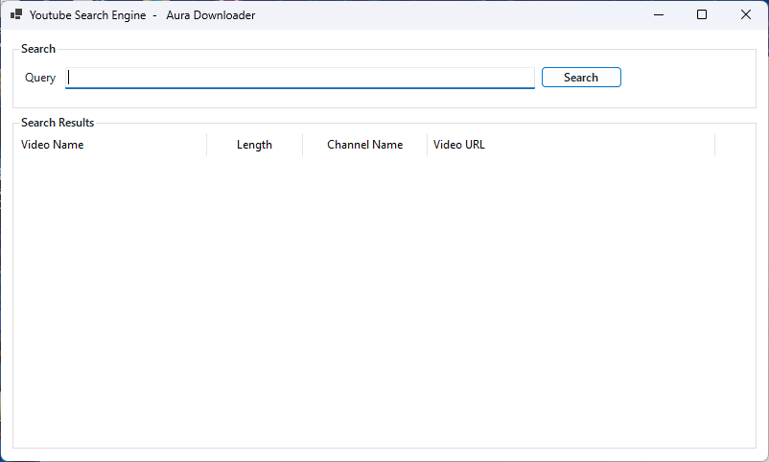
Task: Close the Youtube Search Engine window
Action: pos(746,14)
